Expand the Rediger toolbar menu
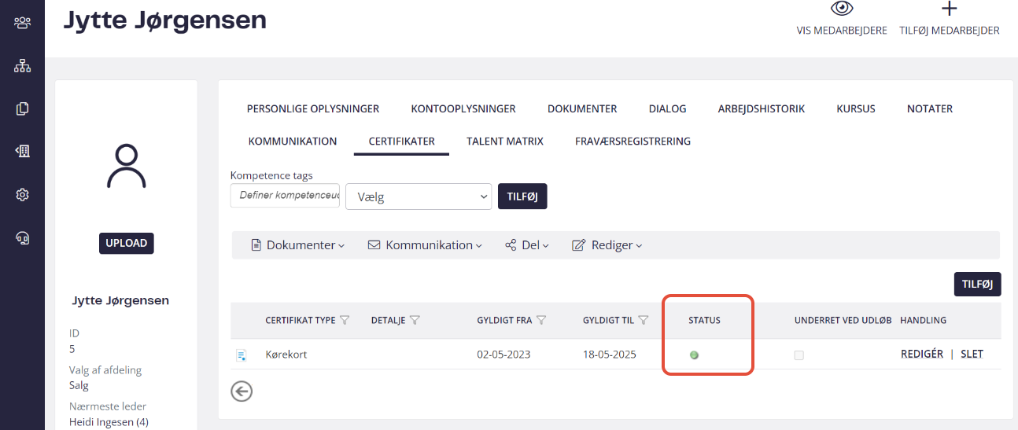The height and width of the screenshot is (430, 1018). [x=607, y=245]
